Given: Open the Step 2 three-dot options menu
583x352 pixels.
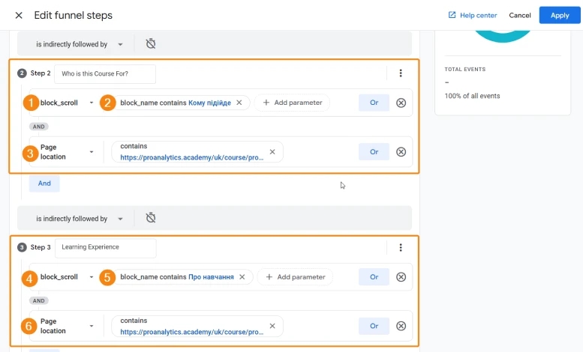Looking at the screenshot, I should [x=401, y=73].
